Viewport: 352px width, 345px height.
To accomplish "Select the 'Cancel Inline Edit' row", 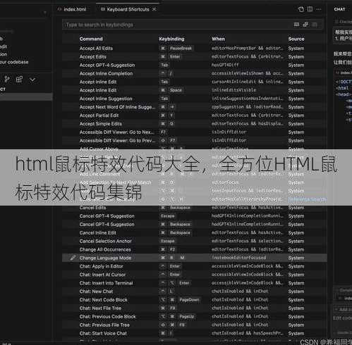I will 195,233.
